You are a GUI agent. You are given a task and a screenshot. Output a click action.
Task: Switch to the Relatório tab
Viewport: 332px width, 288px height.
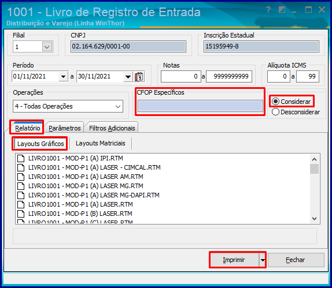pos(28,128)
